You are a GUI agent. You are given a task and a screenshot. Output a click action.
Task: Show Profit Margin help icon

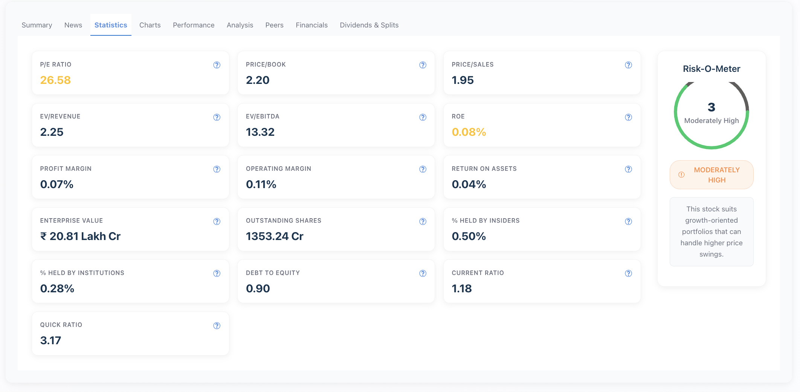pos(217,169)
